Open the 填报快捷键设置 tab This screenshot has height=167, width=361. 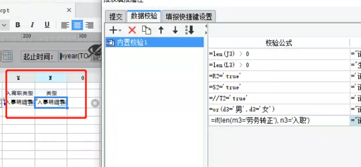coord(189,17)
